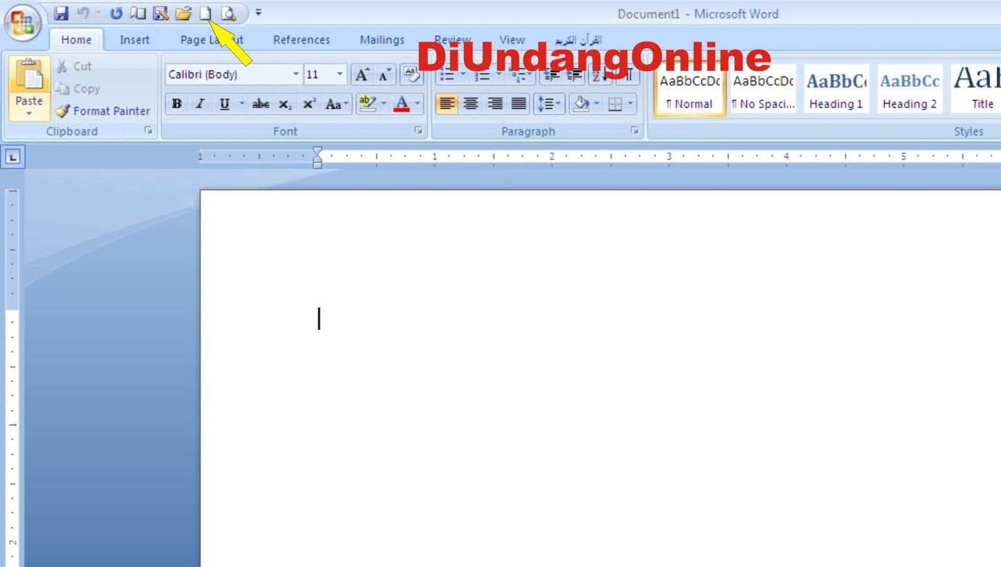Toggle Bold formatting

pos(177,104)
